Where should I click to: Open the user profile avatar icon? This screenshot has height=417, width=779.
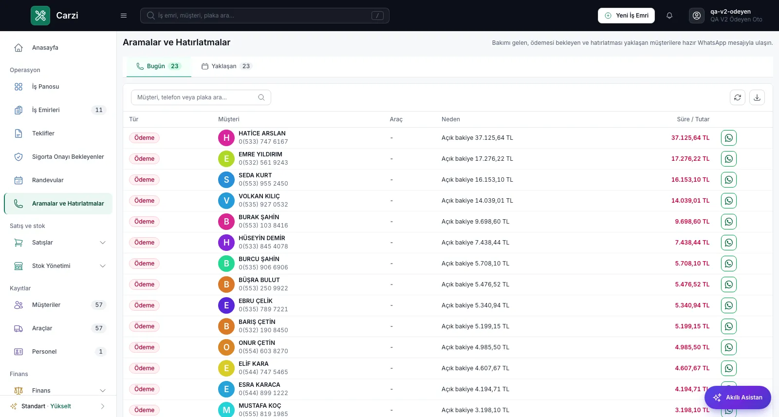click(697, 16)
